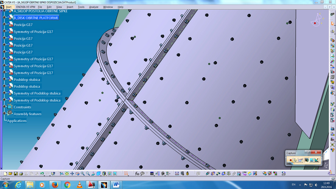The height and width of the screenshot is (189, 336).
Task: Expand the Constraints tree node
Action: (x=4, y=106)
